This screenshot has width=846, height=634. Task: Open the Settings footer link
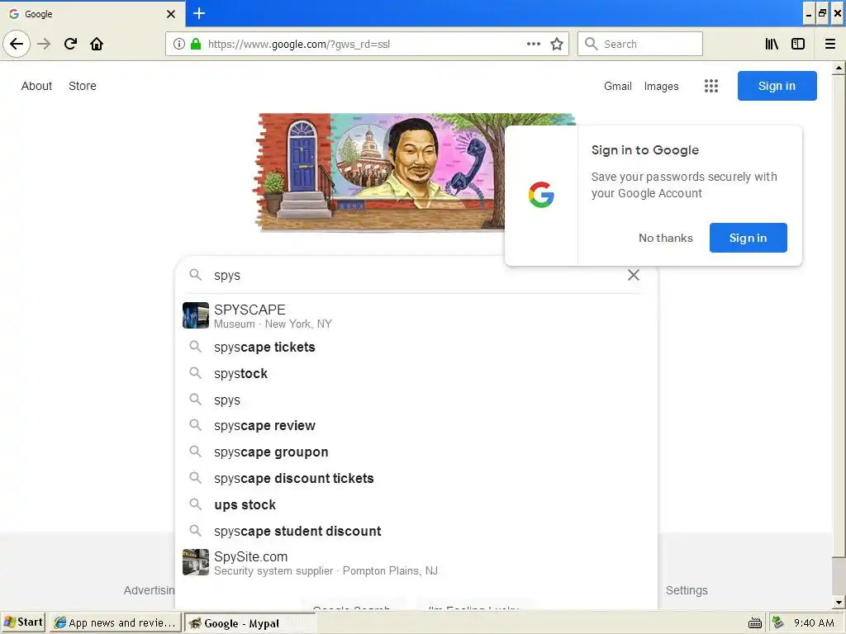(687, 590)
